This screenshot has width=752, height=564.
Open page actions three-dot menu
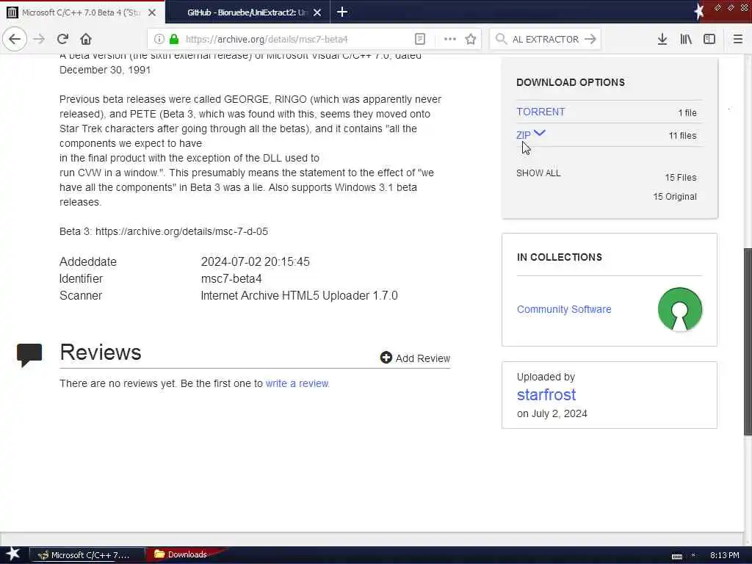pyautogui.click(x=450, y=39)
